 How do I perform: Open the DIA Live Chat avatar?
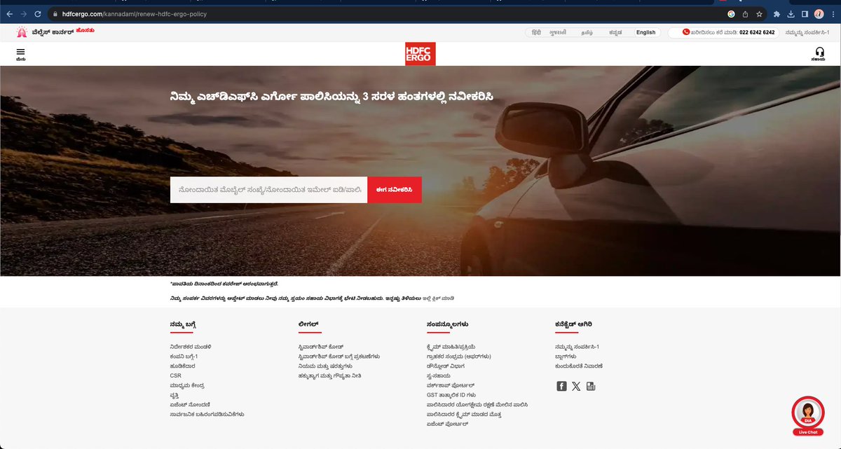(807, 413)
